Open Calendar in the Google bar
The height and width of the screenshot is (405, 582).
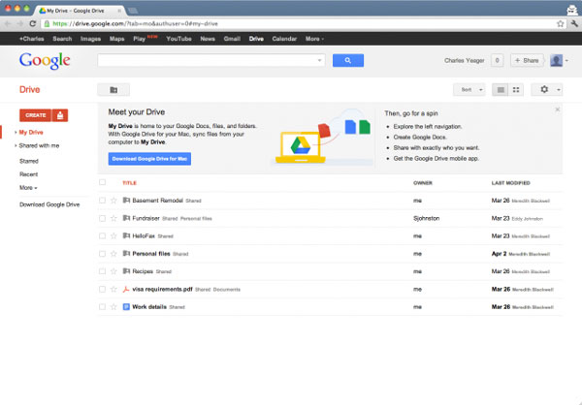(284, 39)
